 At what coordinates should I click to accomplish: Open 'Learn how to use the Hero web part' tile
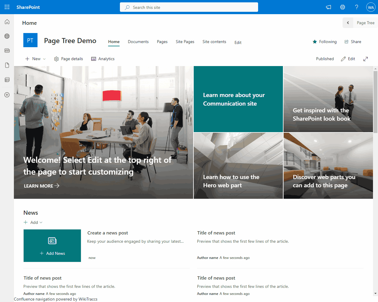[238, 166]
